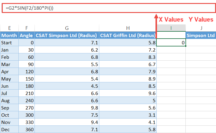
Task: Click Simpson radius 7.5 in Oct row
Action: pos(67,115)
